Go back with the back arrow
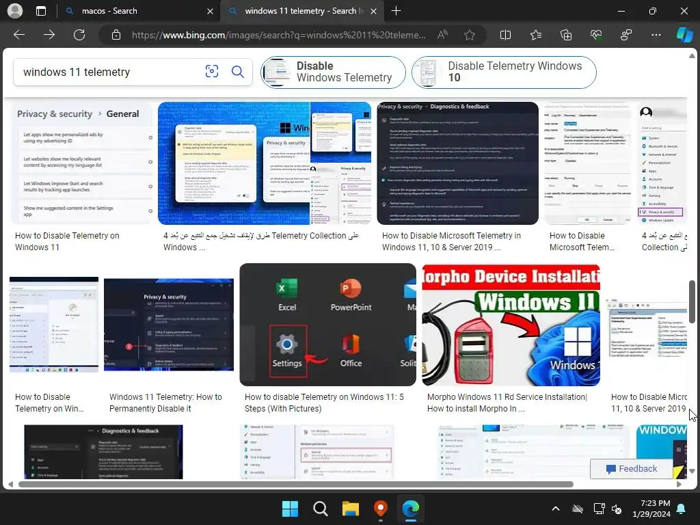 [x=19, y=35]
